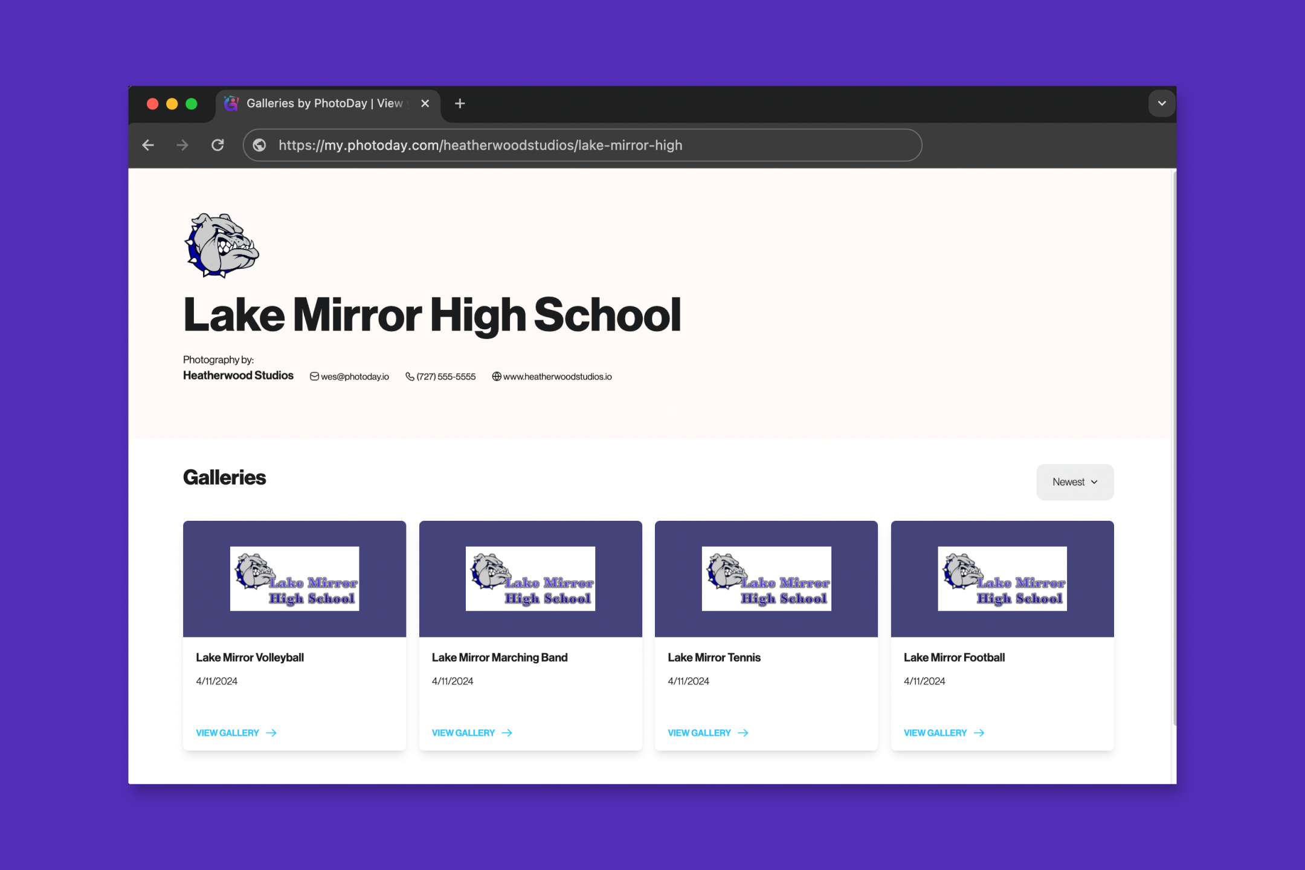Viewport: 1305px width, 870px height.
Task: Close the Galleries by PhotoDay tab
Action: point(425,103)
